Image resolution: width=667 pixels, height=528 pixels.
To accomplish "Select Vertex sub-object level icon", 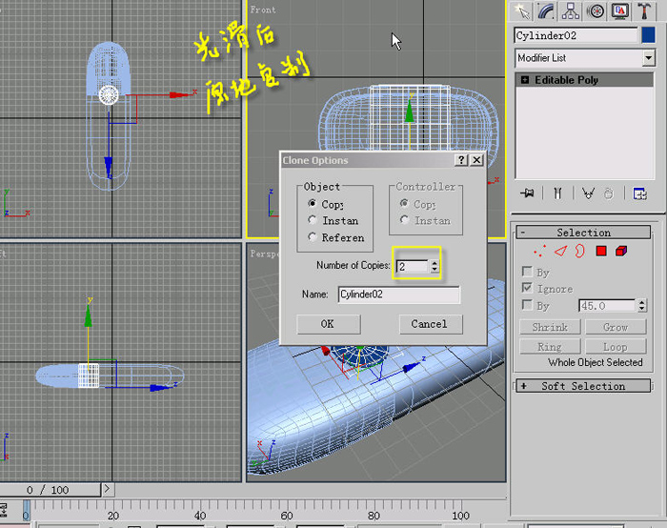I will pos(540,251).
